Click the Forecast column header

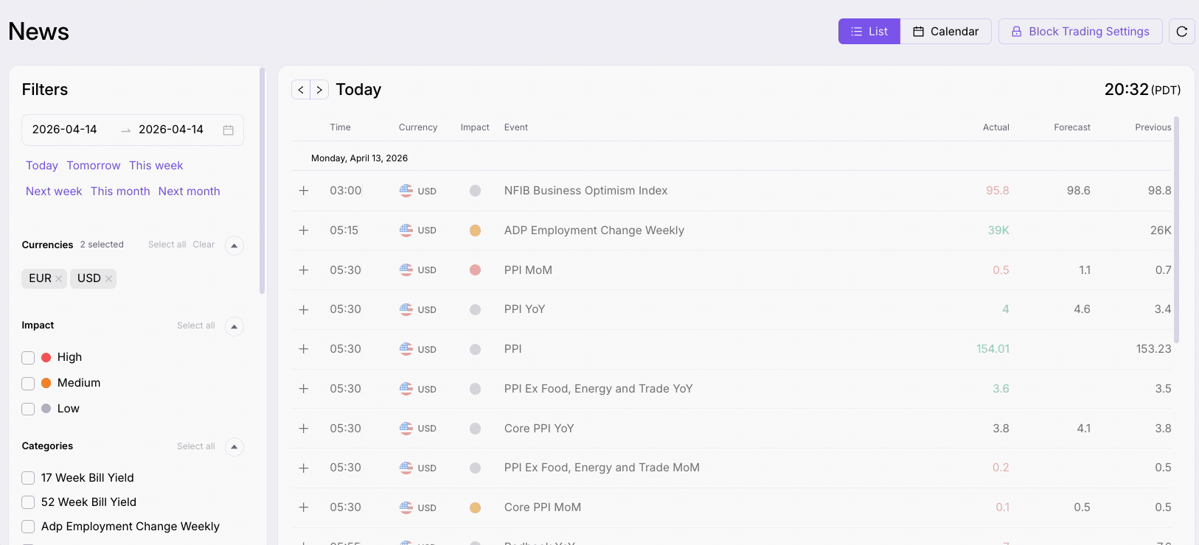click(1072, 127)
